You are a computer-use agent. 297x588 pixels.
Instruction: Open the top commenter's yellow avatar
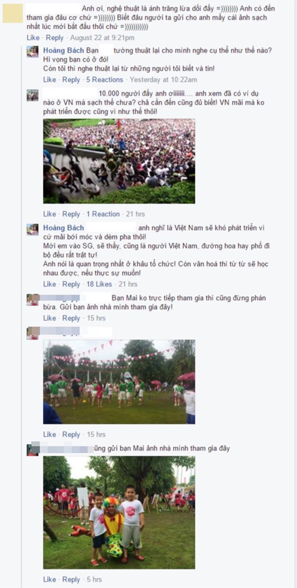tap(12, 13)
